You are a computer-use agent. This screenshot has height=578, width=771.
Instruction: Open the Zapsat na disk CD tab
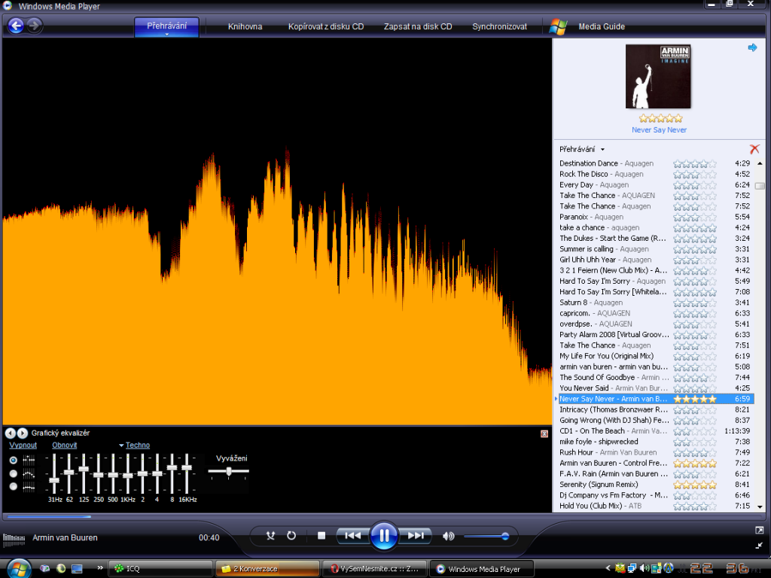(x=418, y=26)
